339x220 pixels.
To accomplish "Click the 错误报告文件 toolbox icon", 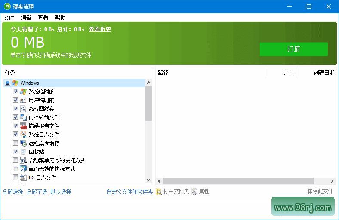I will 23,126.
